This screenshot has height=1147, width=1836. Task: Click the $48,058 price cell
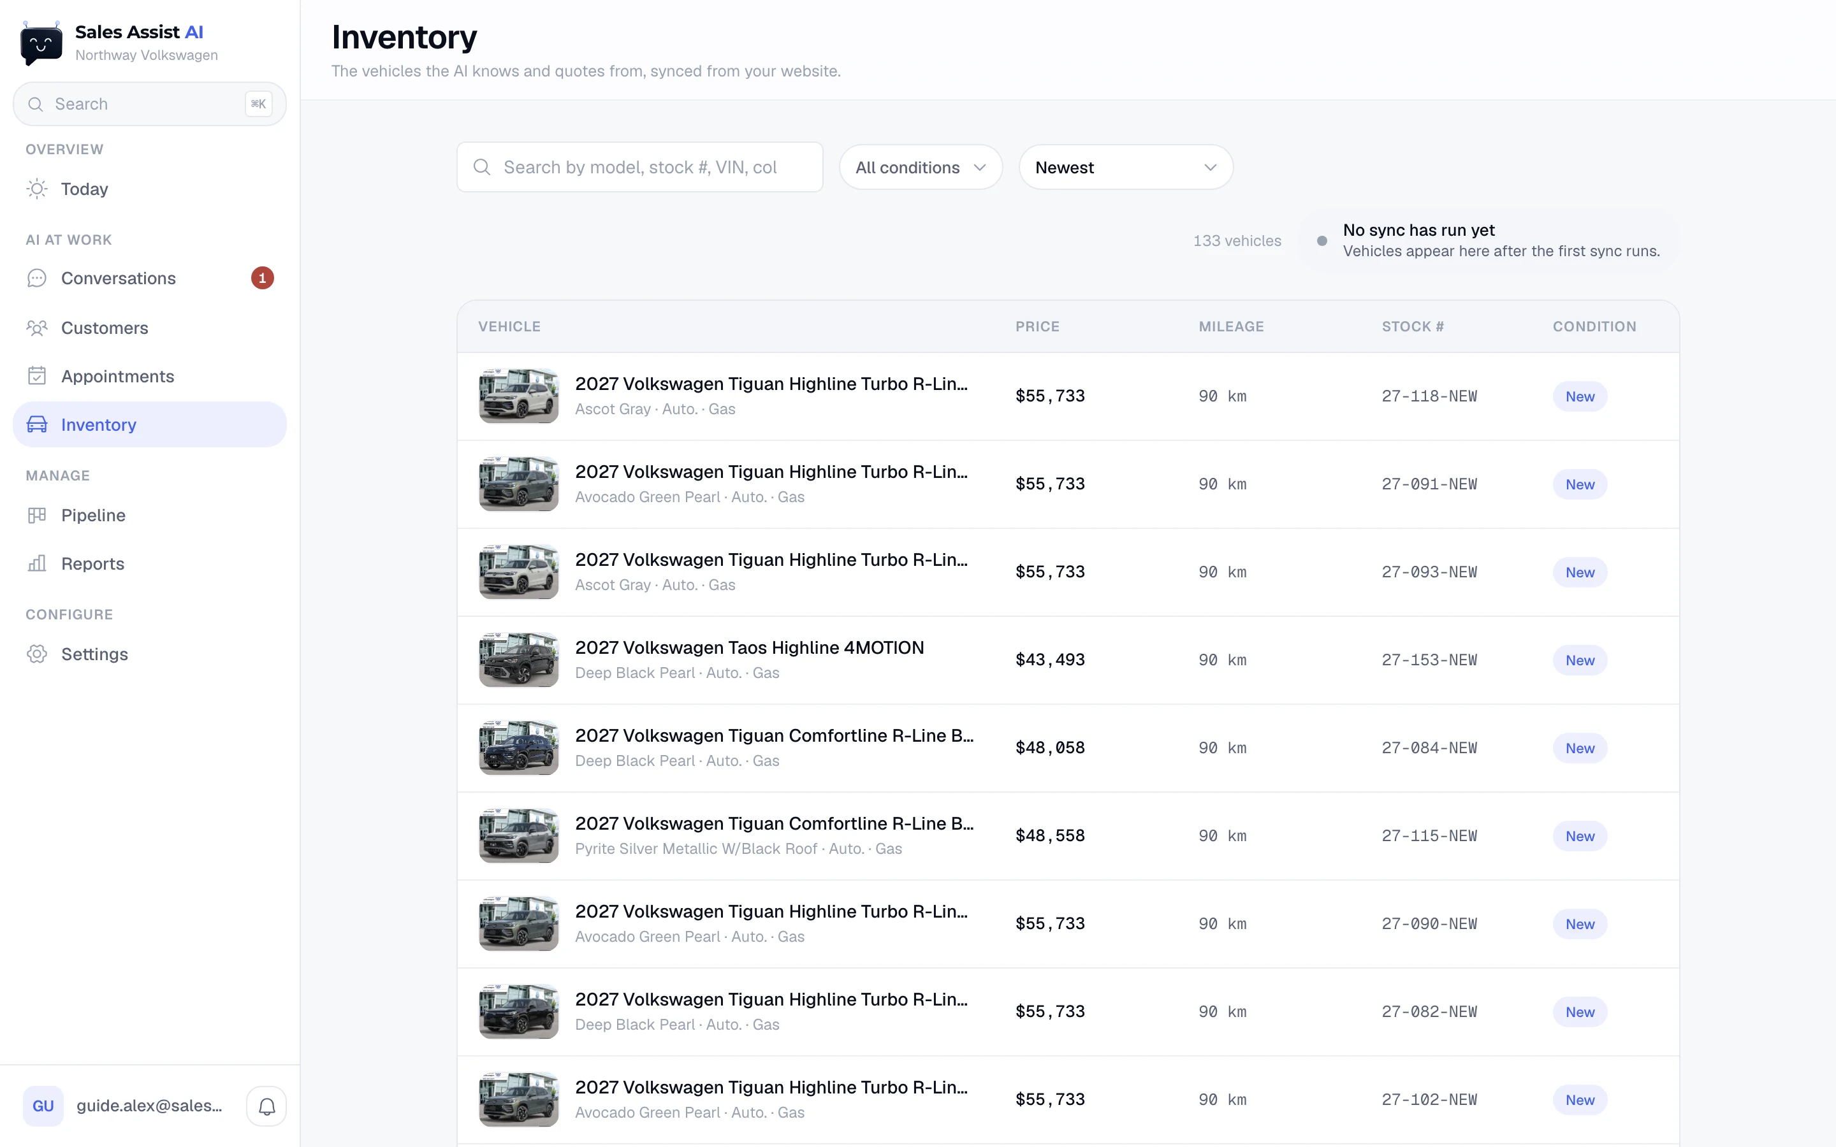coord(1050,748)
